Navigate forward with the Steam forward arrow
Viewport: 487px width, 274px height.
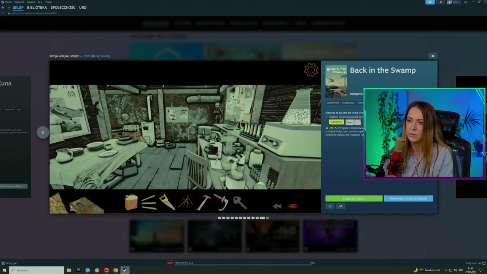point(9,8)
